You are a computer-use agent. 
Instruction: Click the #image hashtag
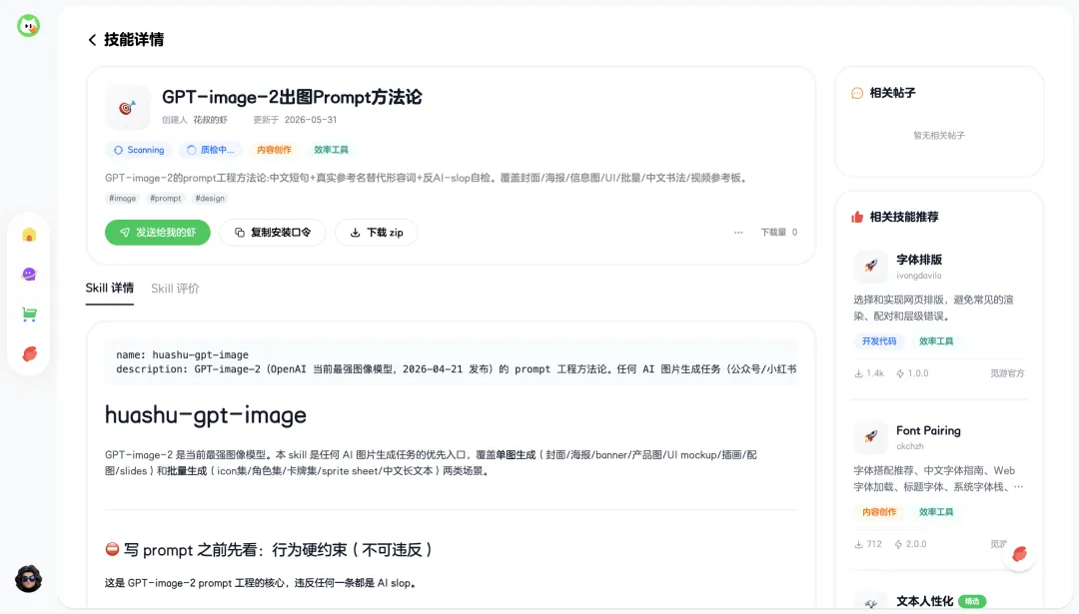point(123,198)
